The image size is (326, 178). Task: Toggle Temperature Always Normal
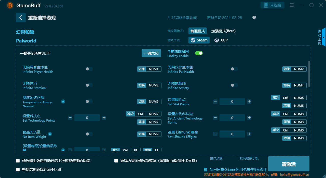[89, 101]
